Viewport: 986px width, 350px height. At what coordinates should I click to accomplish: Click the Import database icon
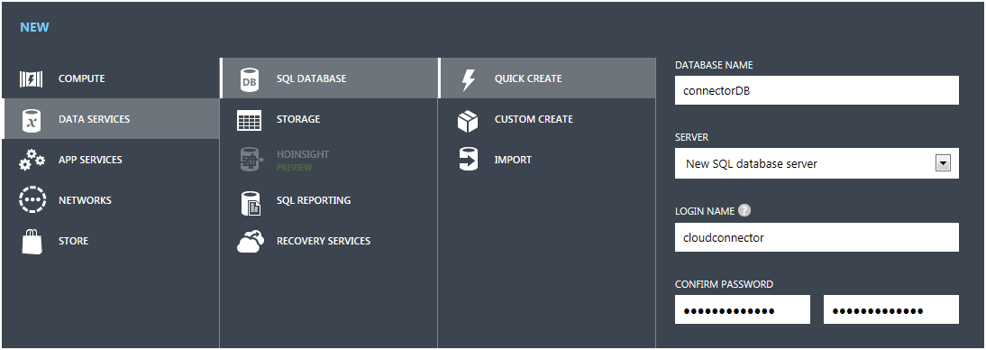469,160
